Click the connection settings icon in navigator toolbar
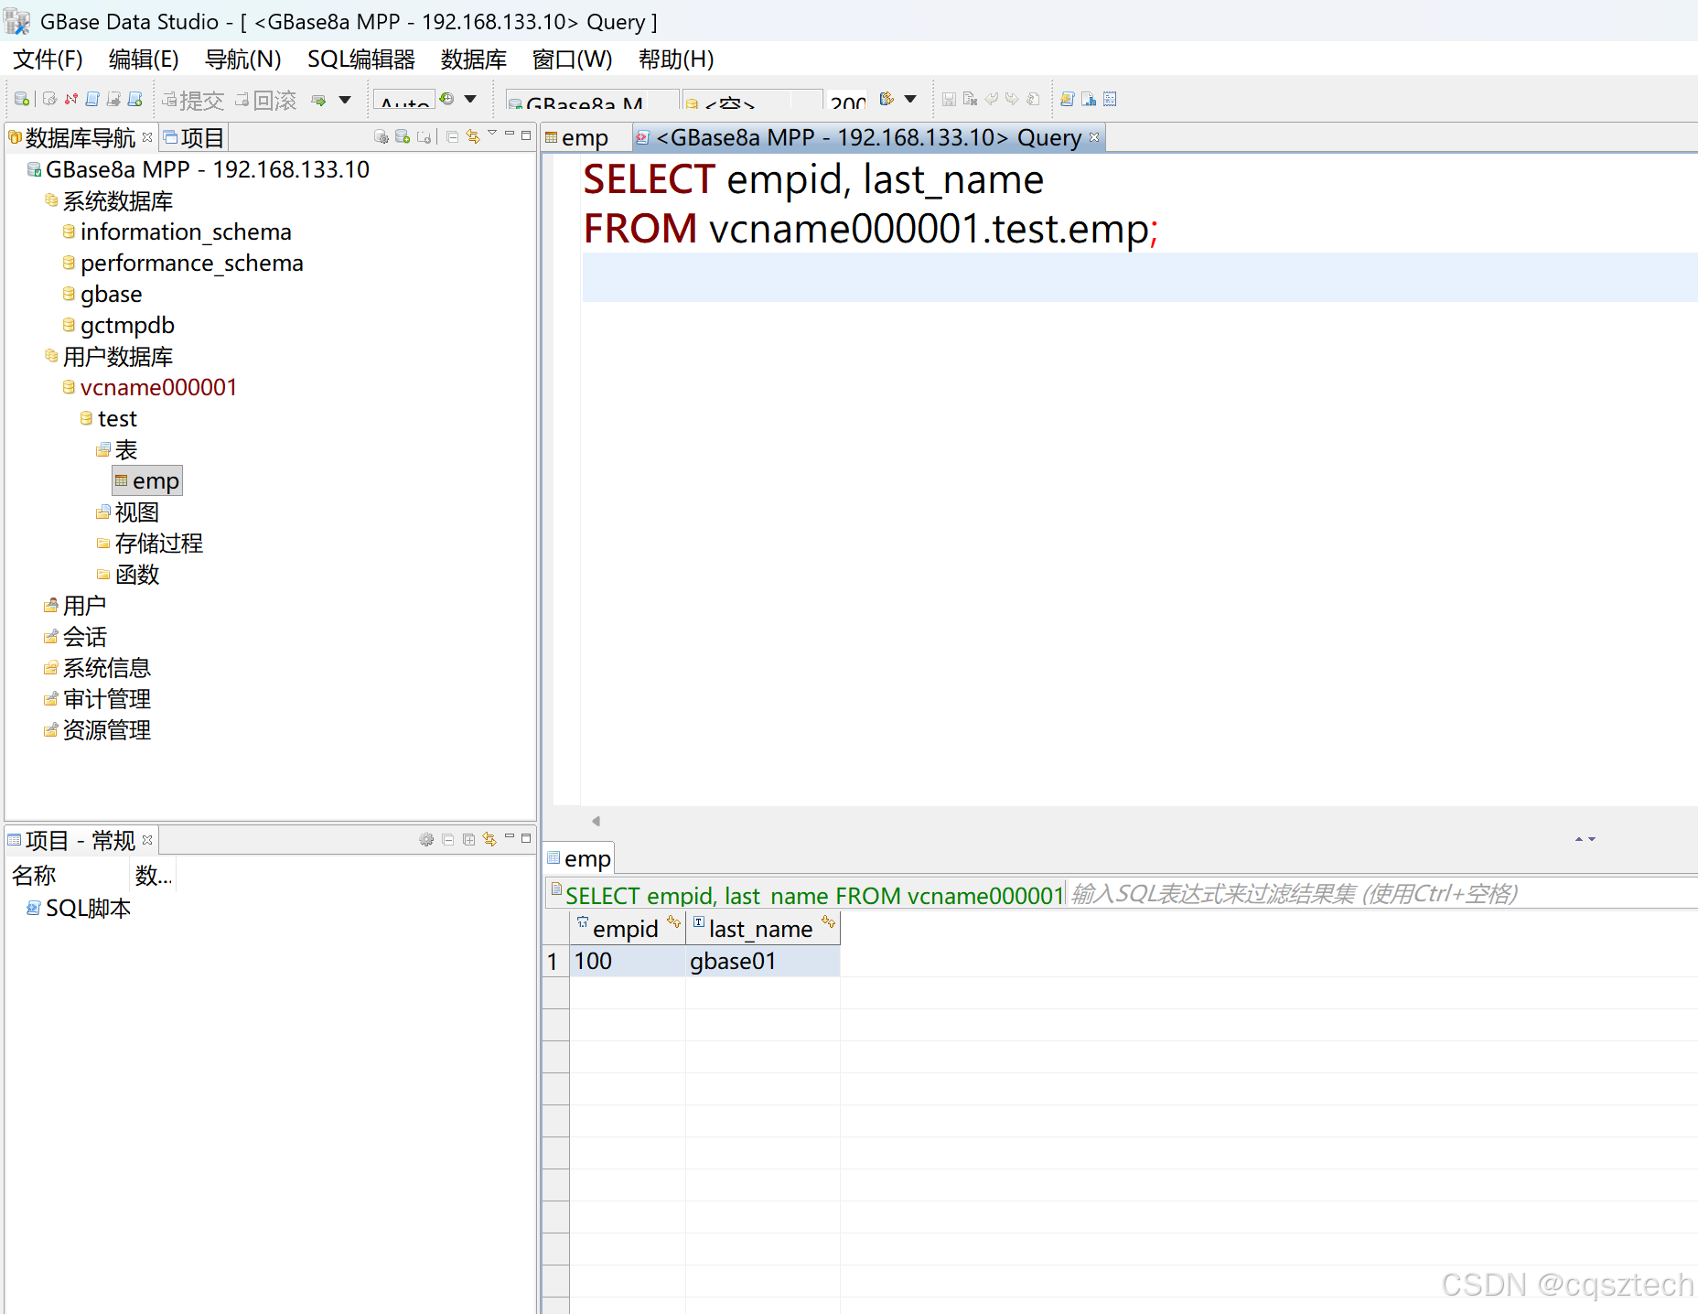Screen dimensions: 1698x1314 pyautogui.click(x=382, y=137)
